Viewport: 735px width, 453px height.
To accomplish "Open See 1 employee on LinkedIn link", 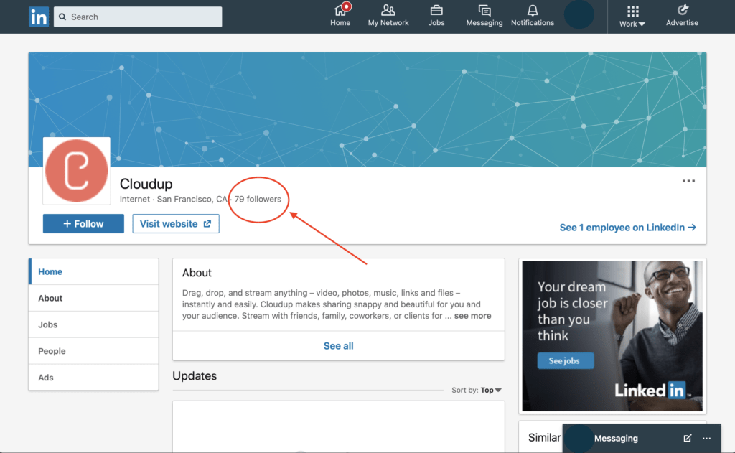I will 627,228.
